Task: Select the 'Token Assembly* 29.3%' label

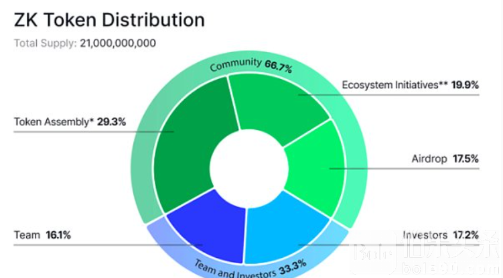Action: pos(70,122)
